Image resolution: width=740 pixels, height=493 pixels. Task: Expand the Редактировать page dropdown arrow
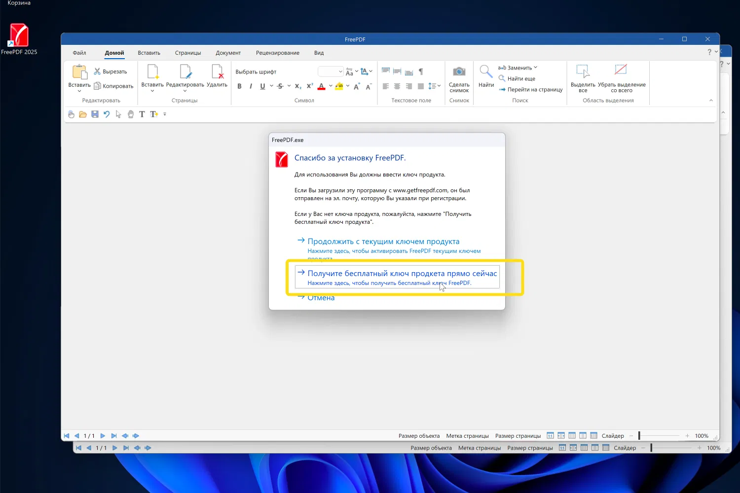click(185, 91)
